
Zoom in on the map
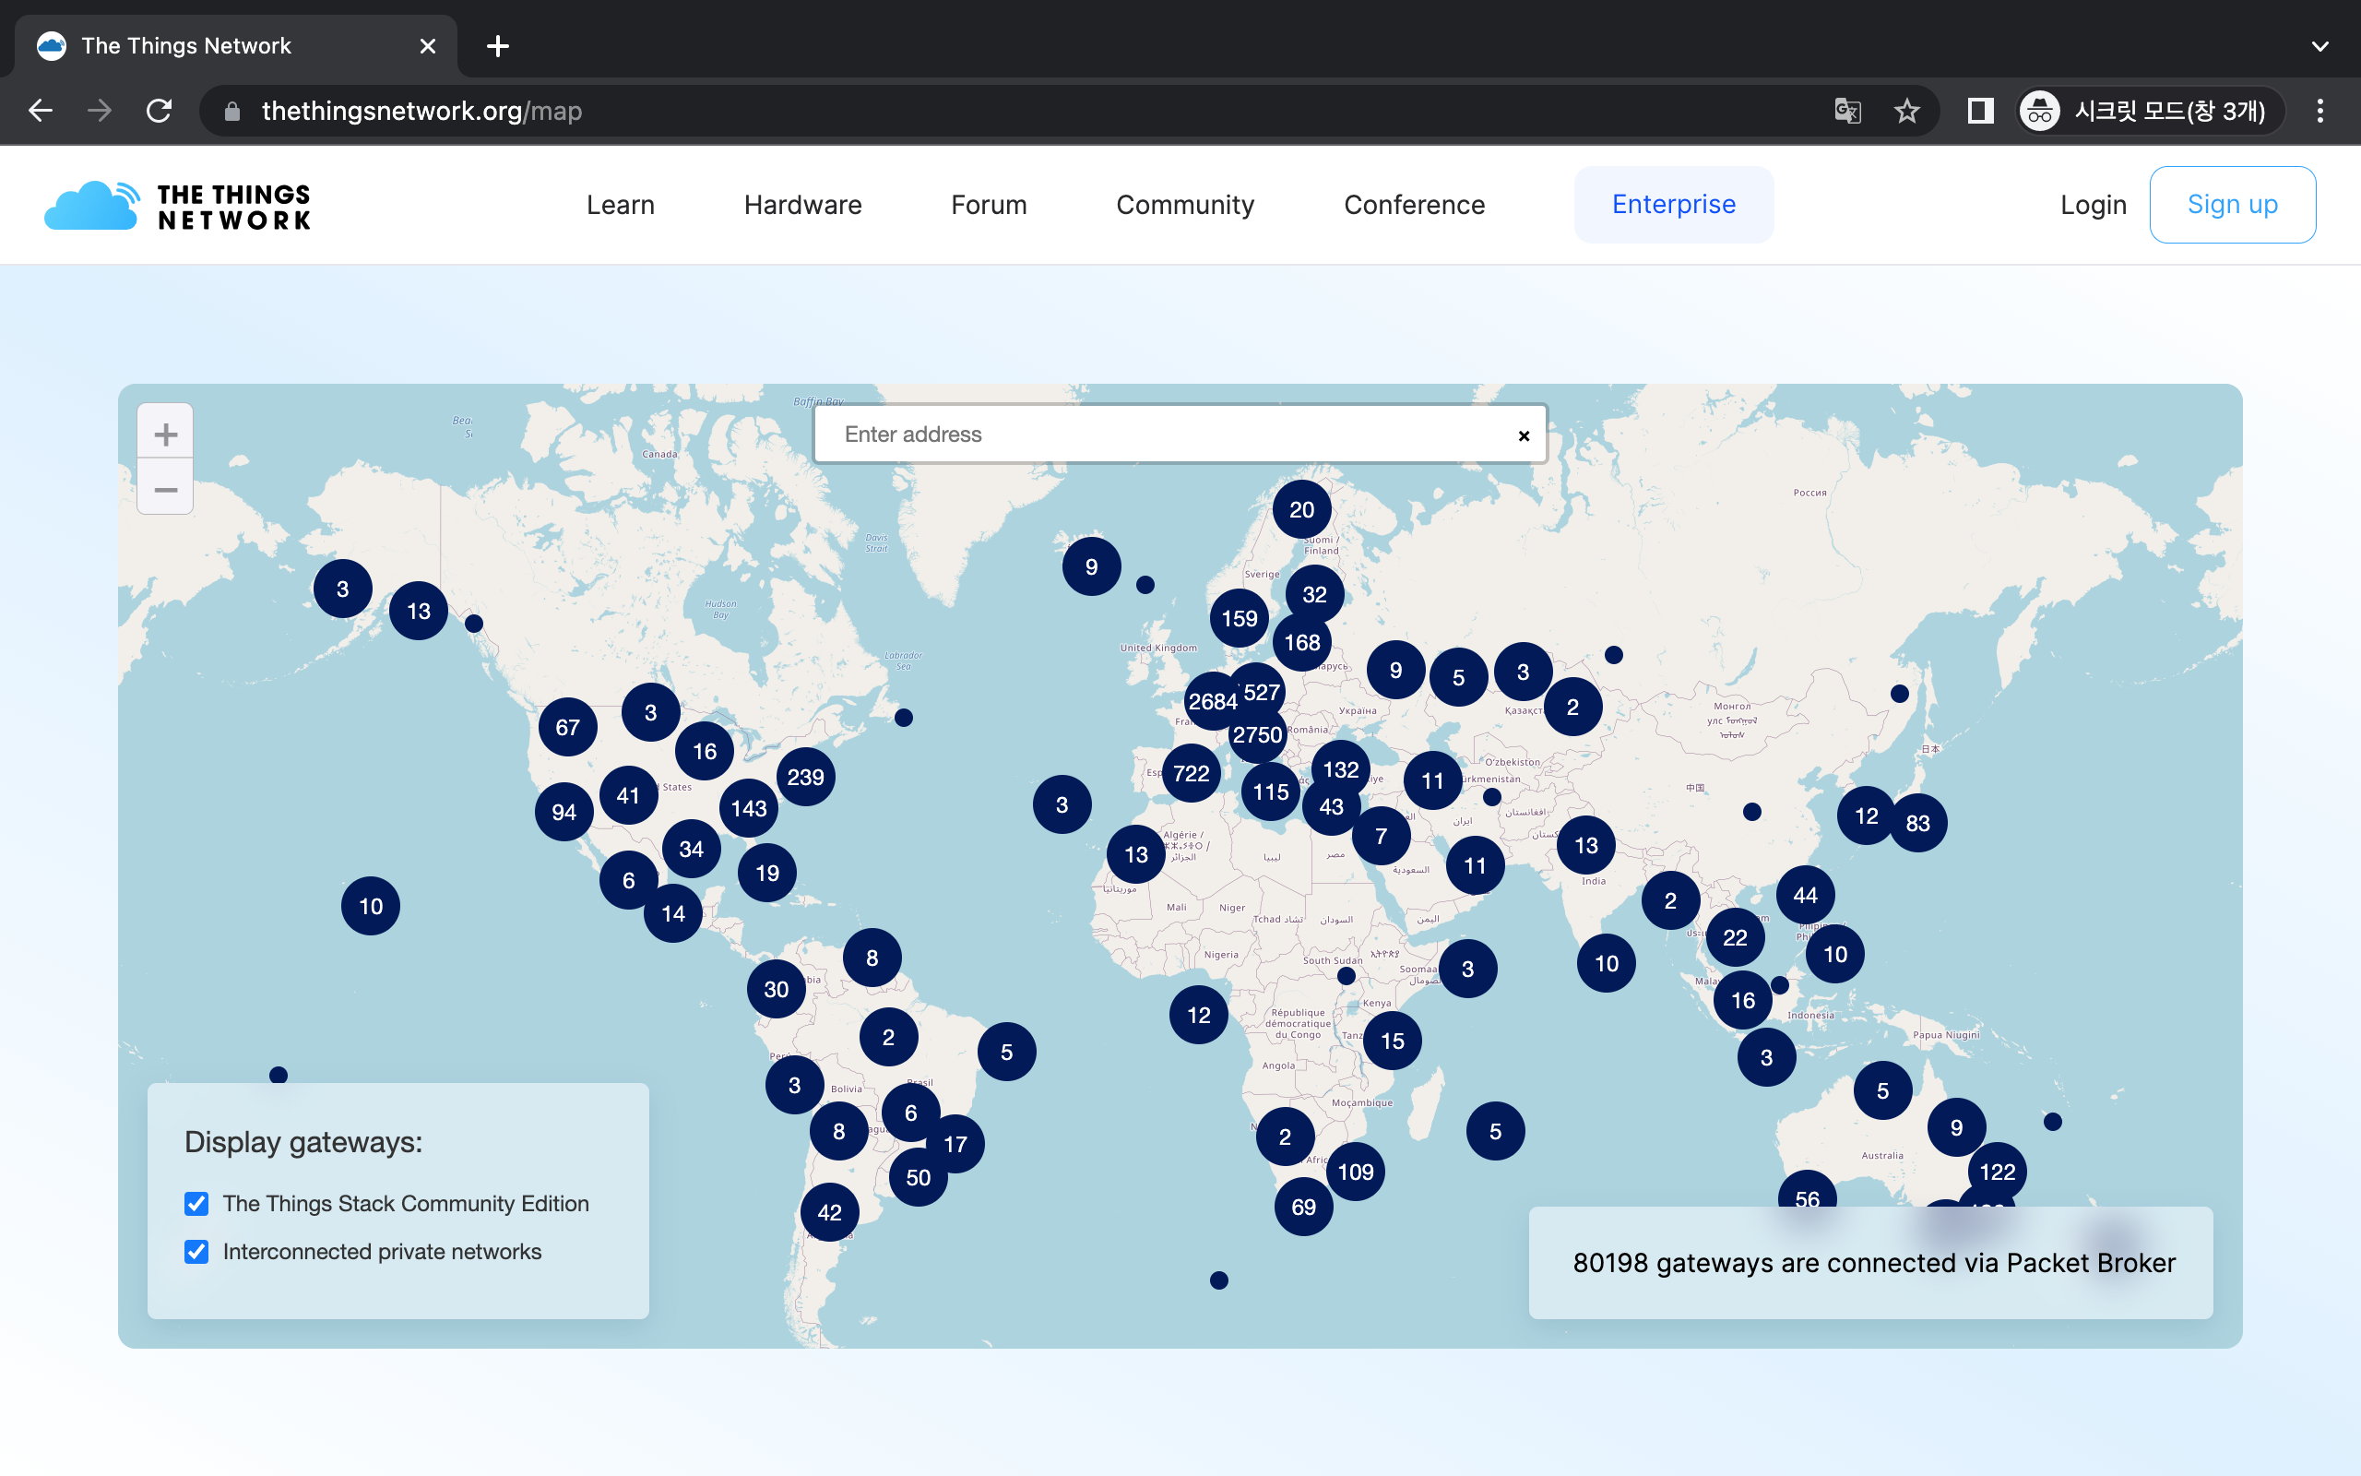pyautogui.click(x=166, y=434)
